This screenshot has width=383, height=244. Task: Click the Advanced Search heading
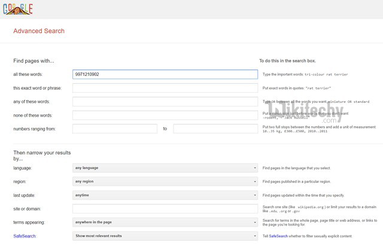pyautogui.click(x=39, y=31)
